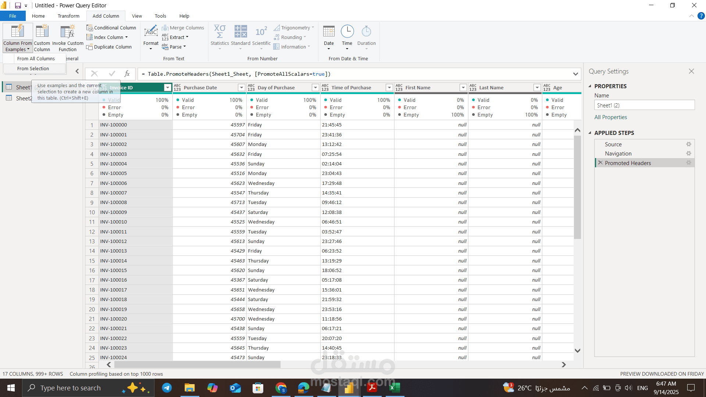The image size is (706, 397).
Task: Open Purchase Date column filter dropdown
Action: [241, 87]
